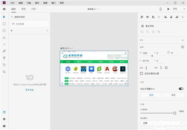The width and height of the screenshot is (187, 130).
Task: Click the distribute vertically icon
Action: pyautogui.click(x=159, y=17)
